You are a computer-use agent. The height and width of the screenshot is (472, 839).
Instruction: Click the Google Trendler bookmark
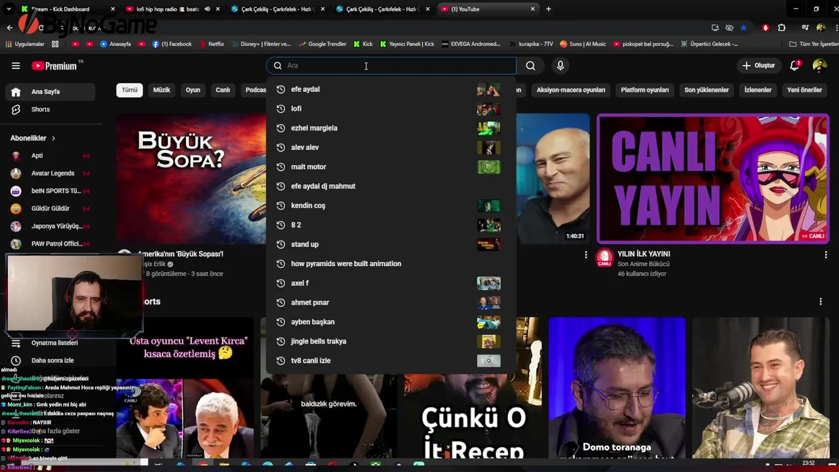pos(322,44)
